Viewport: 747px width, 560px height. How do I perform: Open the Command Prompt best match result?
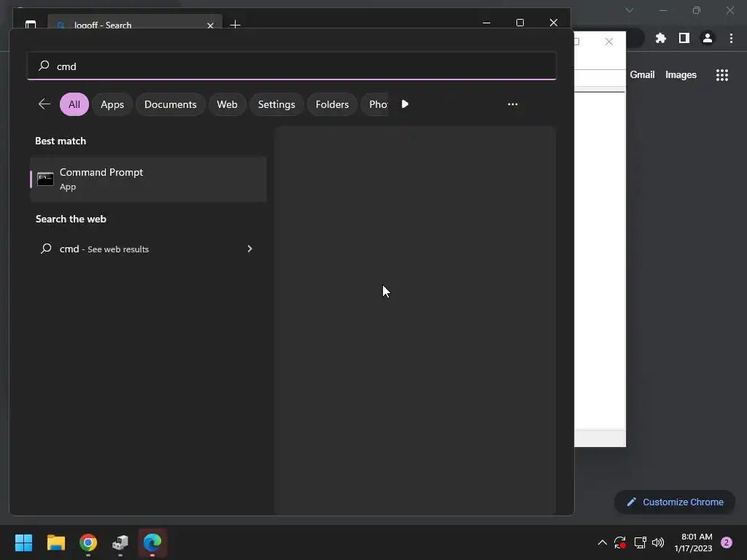point(148,179)
